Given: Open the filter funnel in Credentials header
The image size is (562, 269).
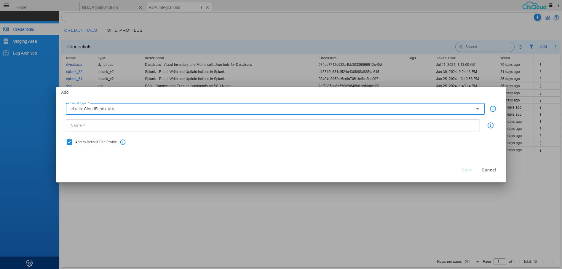Looking at the screenshot, I should click(x=531, y=47).
